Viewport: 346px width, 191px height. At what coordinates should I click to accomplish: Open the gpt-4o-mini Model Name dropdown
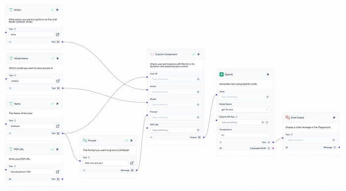coord(245,110)
